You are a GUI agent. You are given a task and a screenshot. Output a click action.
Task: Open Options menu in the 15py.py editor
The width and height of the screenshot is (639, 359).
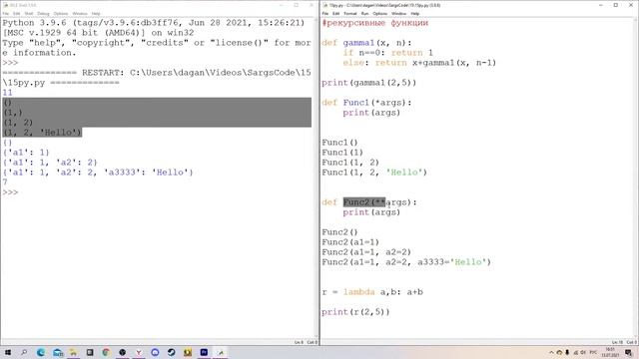[379, 13]
